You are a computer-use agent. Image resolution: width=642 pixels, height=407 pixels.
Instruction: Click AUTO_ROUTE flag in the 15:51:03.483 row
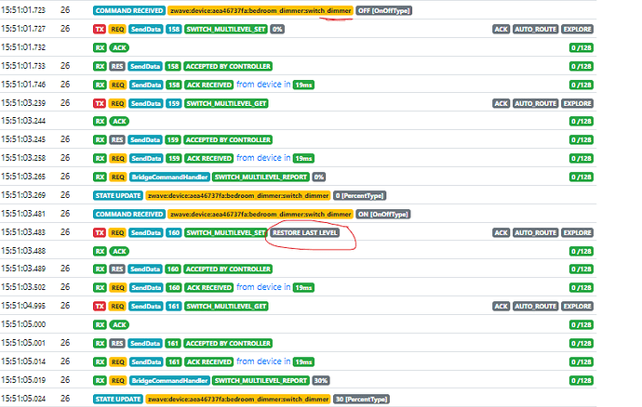click(x=536, y=232)
